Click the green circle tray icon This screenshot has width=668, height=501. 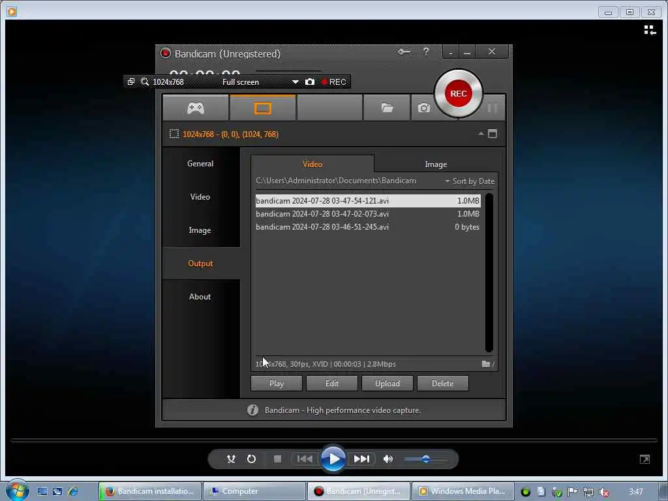(526, 492)
